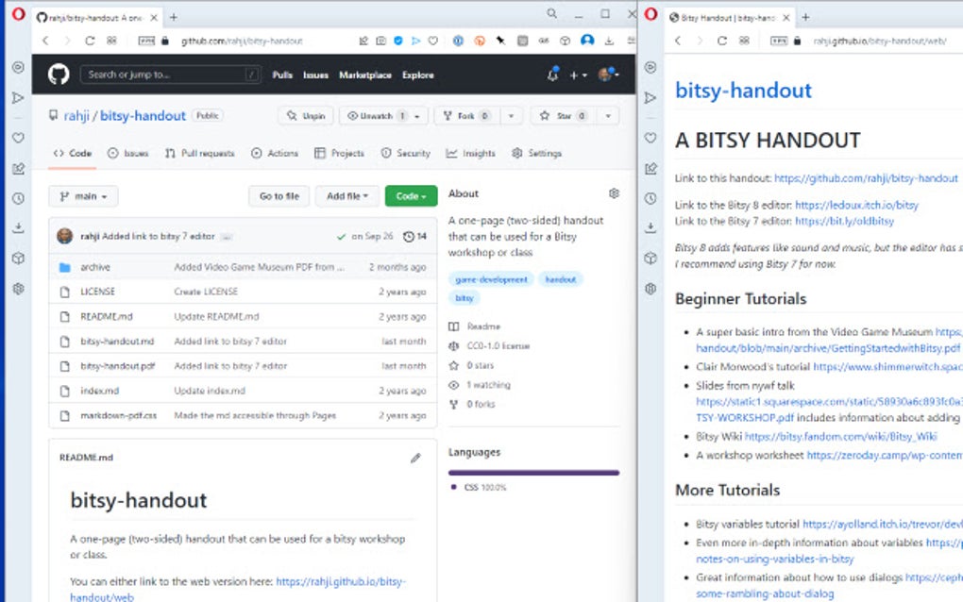Open History from the Opera sidebar clock icon

[17, 197]
